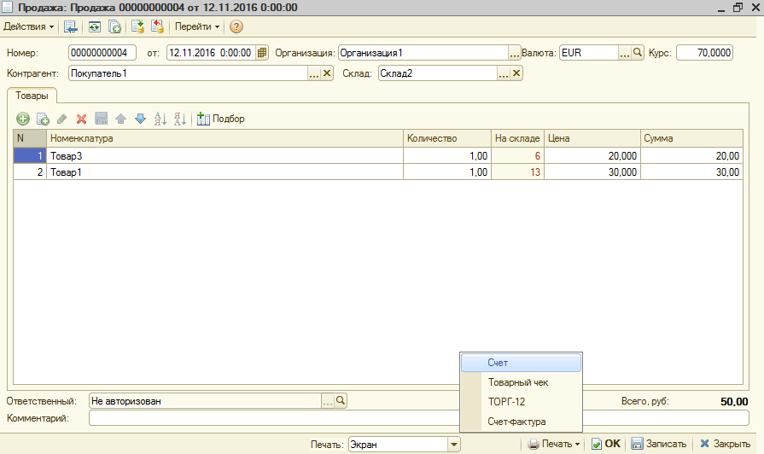This screenshot has width=764, height=454.
Task: Click the finish editing (save) icon
Action: [102, 119]
